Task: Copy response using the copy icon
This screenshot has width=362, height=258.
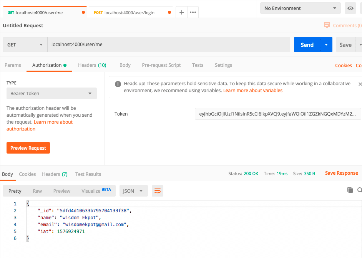Action: point(350,190)
